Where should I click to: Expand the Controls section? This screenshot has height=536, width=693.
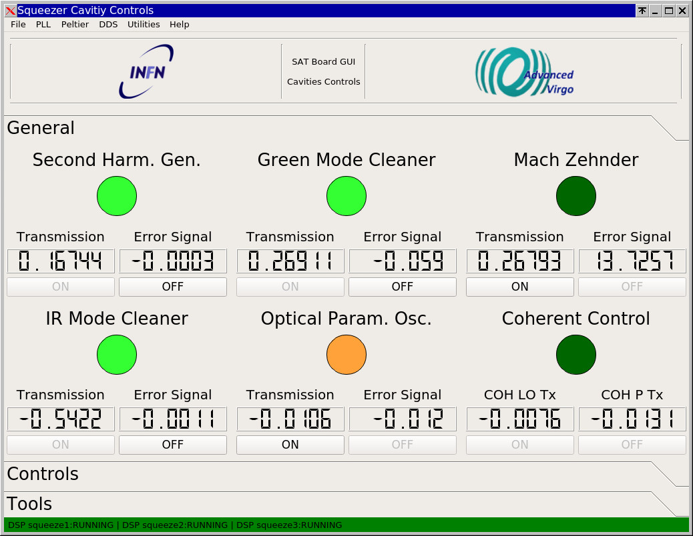point(43,474)
